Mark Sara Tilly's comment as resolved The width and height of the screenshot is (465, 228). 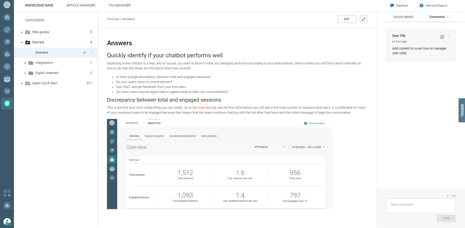point(442,37)
